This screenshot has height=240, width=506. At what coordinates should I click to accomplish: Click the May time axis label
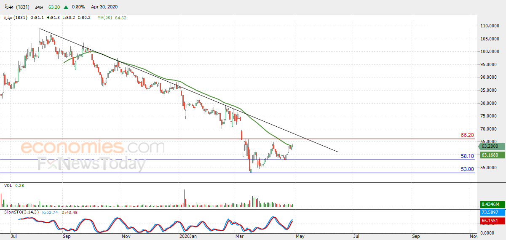click(x=300, y=237)
